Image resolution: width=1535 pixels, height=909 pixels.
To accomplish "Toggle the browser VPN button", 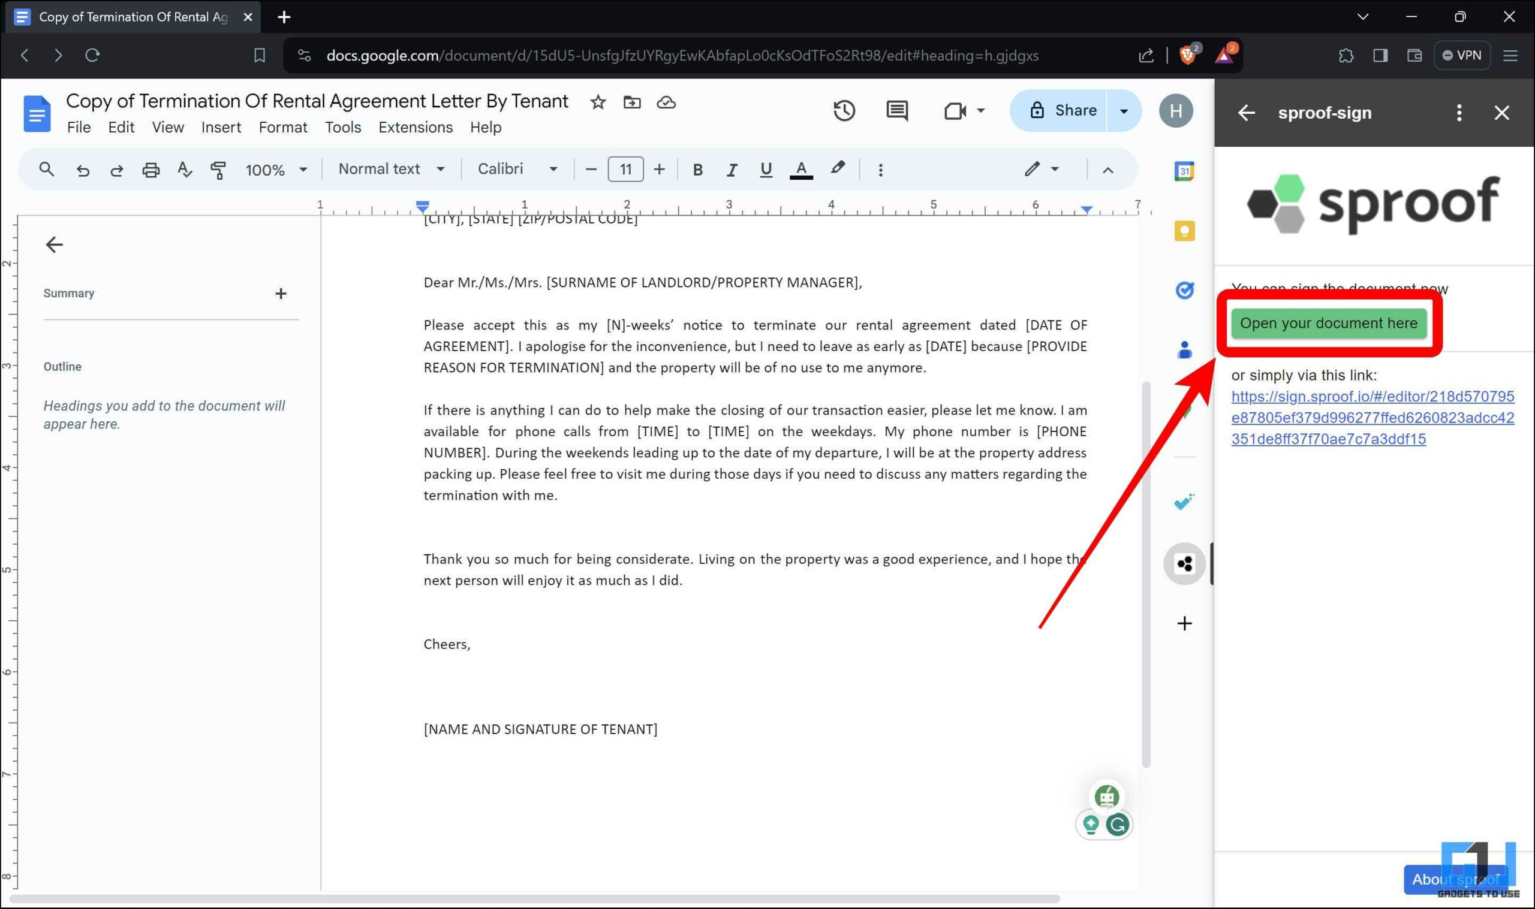I will 1462,55.
